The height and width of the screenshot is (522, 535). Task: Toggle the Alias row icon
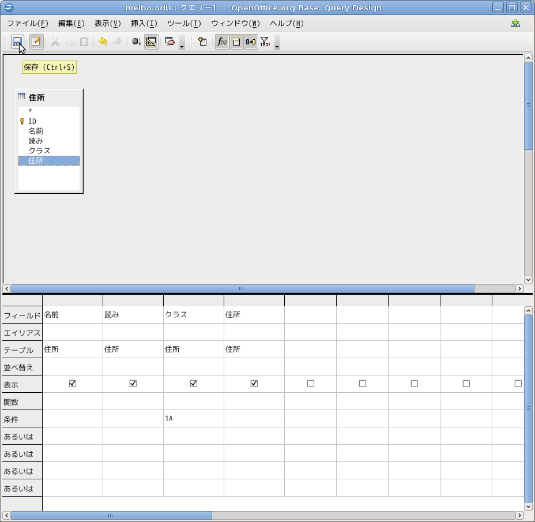(251, 42)
